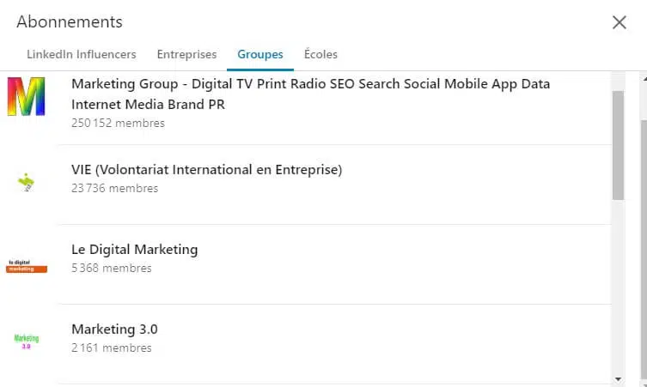Click the 5 368 membres text
This screenshot has height=387, width=647.
[111, 268]
